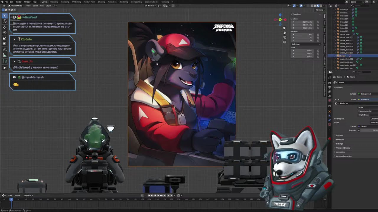
Task: Play the animation in the timeline
Action: click(159, 195)
